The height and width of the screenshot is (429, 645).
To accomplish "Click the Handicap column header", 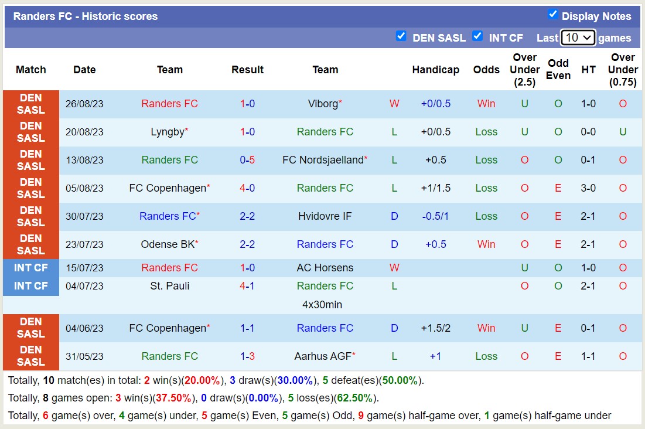I will (x=435, y=70).
